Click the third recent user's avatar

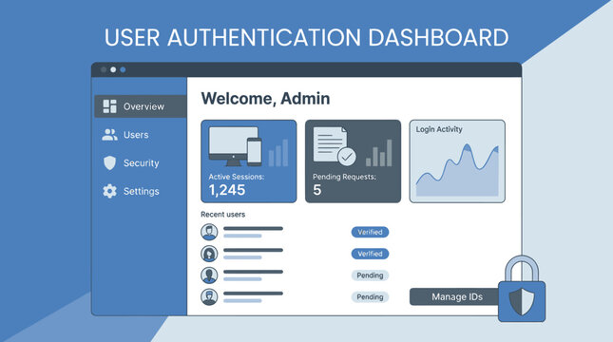[209, 275]
